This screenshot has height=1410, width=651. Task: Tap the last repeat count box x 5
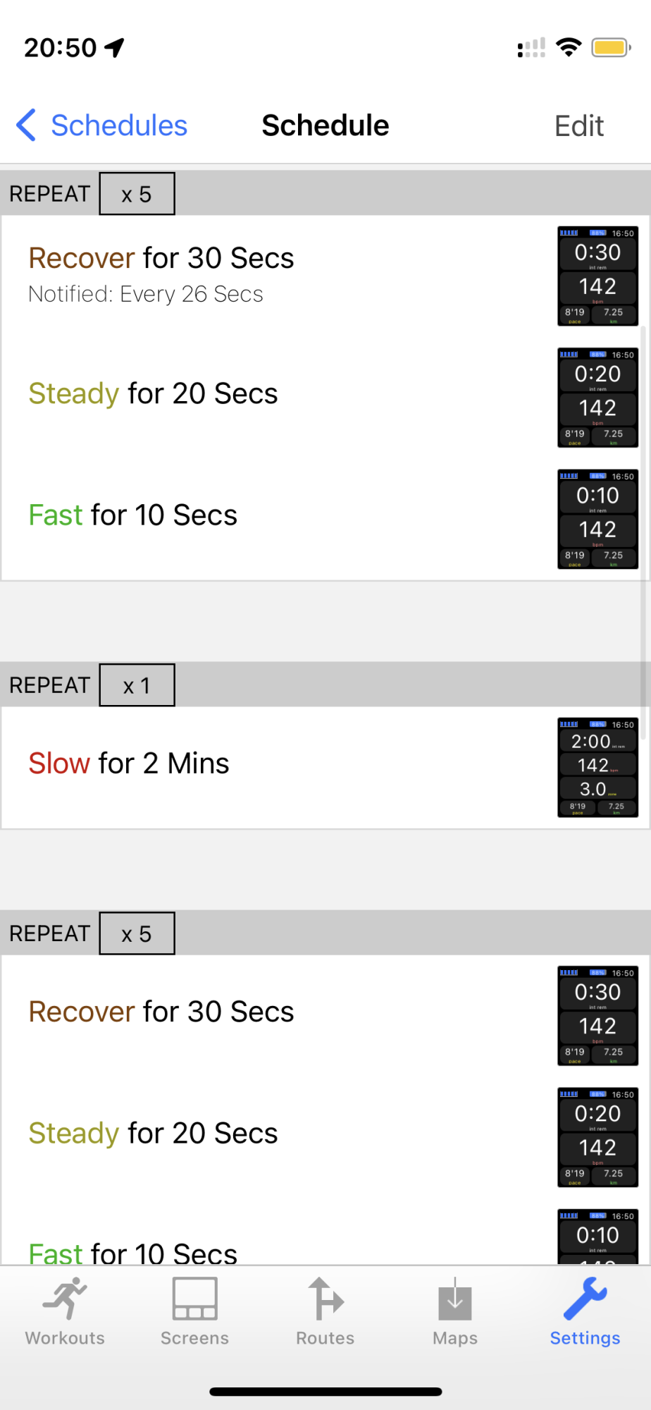[137, 933]
